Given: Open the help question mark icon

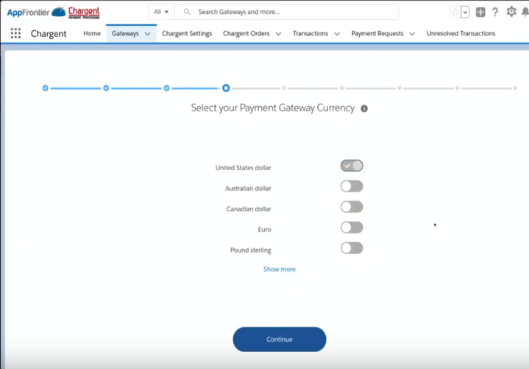Looking at the screenshot, I should [495, 13].
